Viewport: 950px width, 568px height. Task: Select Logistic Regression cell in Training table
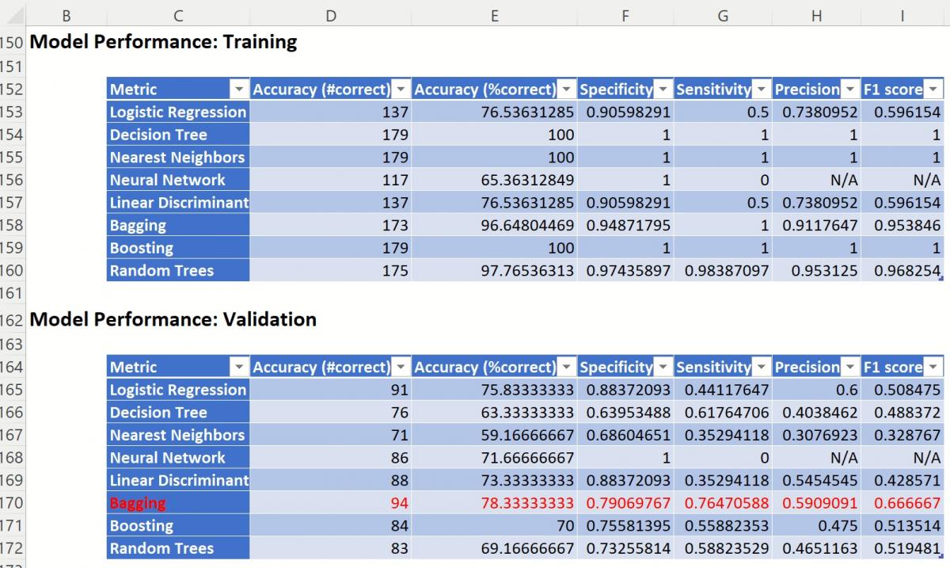click(177, 112)
